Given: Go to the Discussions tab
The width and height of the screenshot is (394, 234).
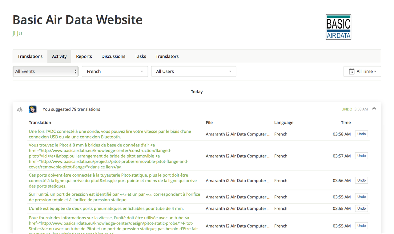Looking at the screenshot, I should [113, 57].
